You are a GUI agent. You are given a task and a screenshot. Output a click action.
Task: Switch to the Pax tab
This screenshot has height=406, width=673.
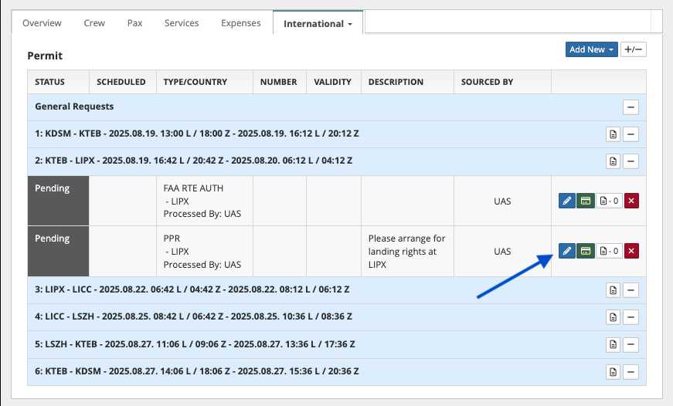point(134,23)
